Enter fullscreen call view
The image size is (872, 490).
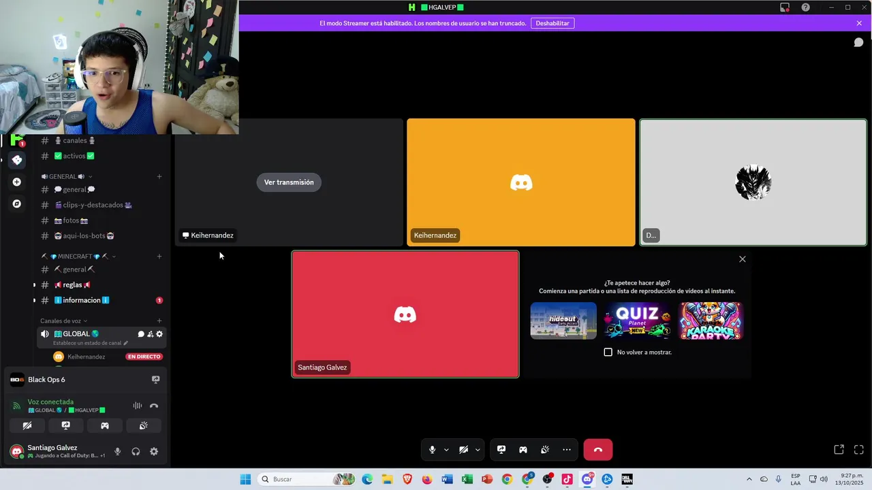[858, 450]
